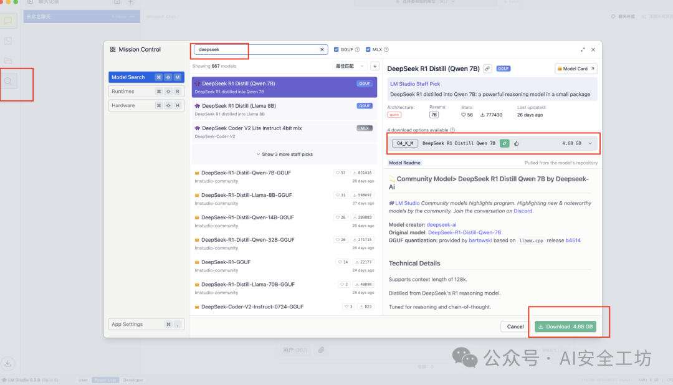Click attachment paperclip icon in chat input
This screenshot has width=673, height=385.
pos(321,350)
